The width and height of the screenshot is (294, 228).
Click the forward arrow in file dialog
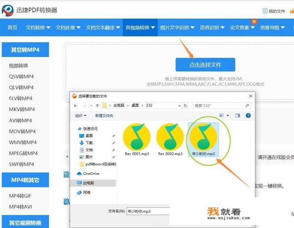coord(84,106)
